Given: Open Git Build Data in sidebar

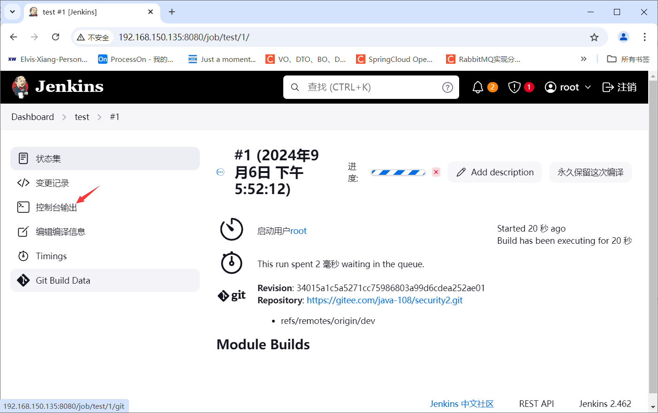Looking at the screenshot, I should pyautogui.click(x=105, y=280).
